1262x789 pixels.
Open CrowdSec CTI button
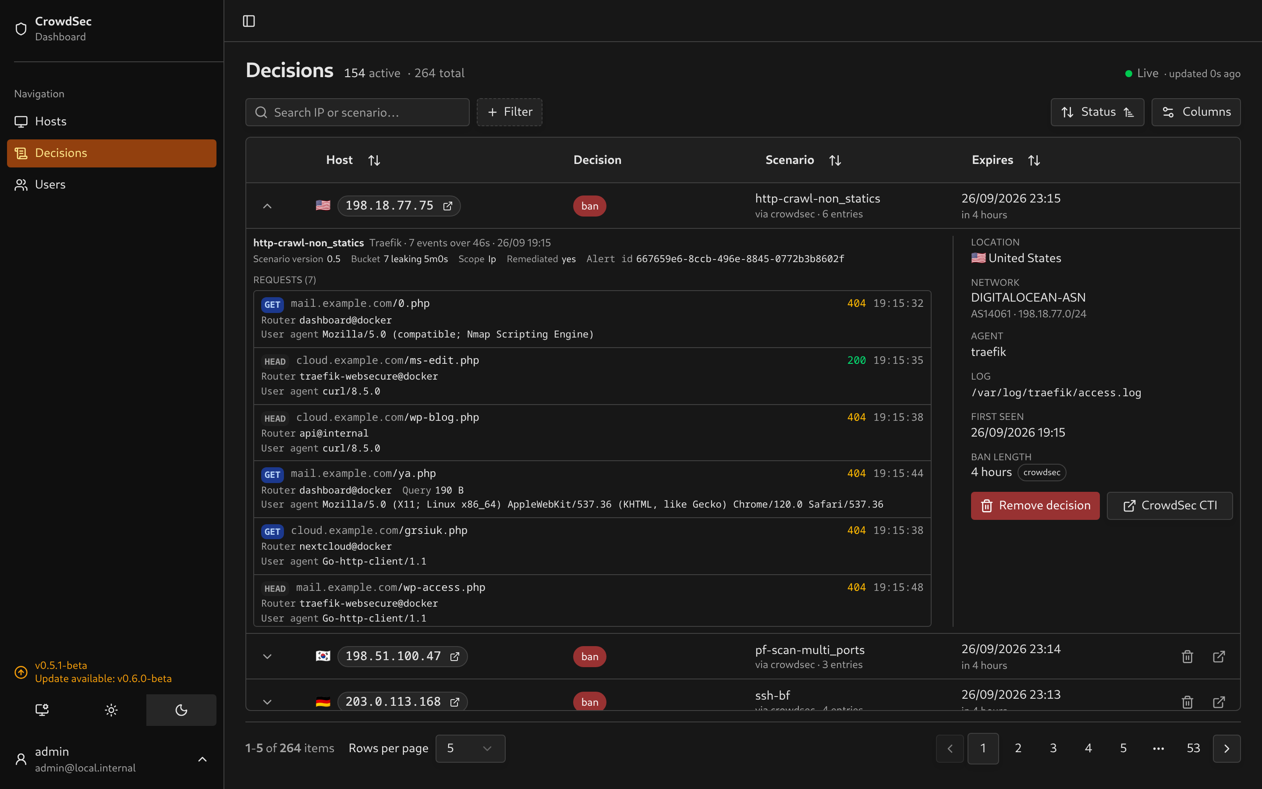1170,505
